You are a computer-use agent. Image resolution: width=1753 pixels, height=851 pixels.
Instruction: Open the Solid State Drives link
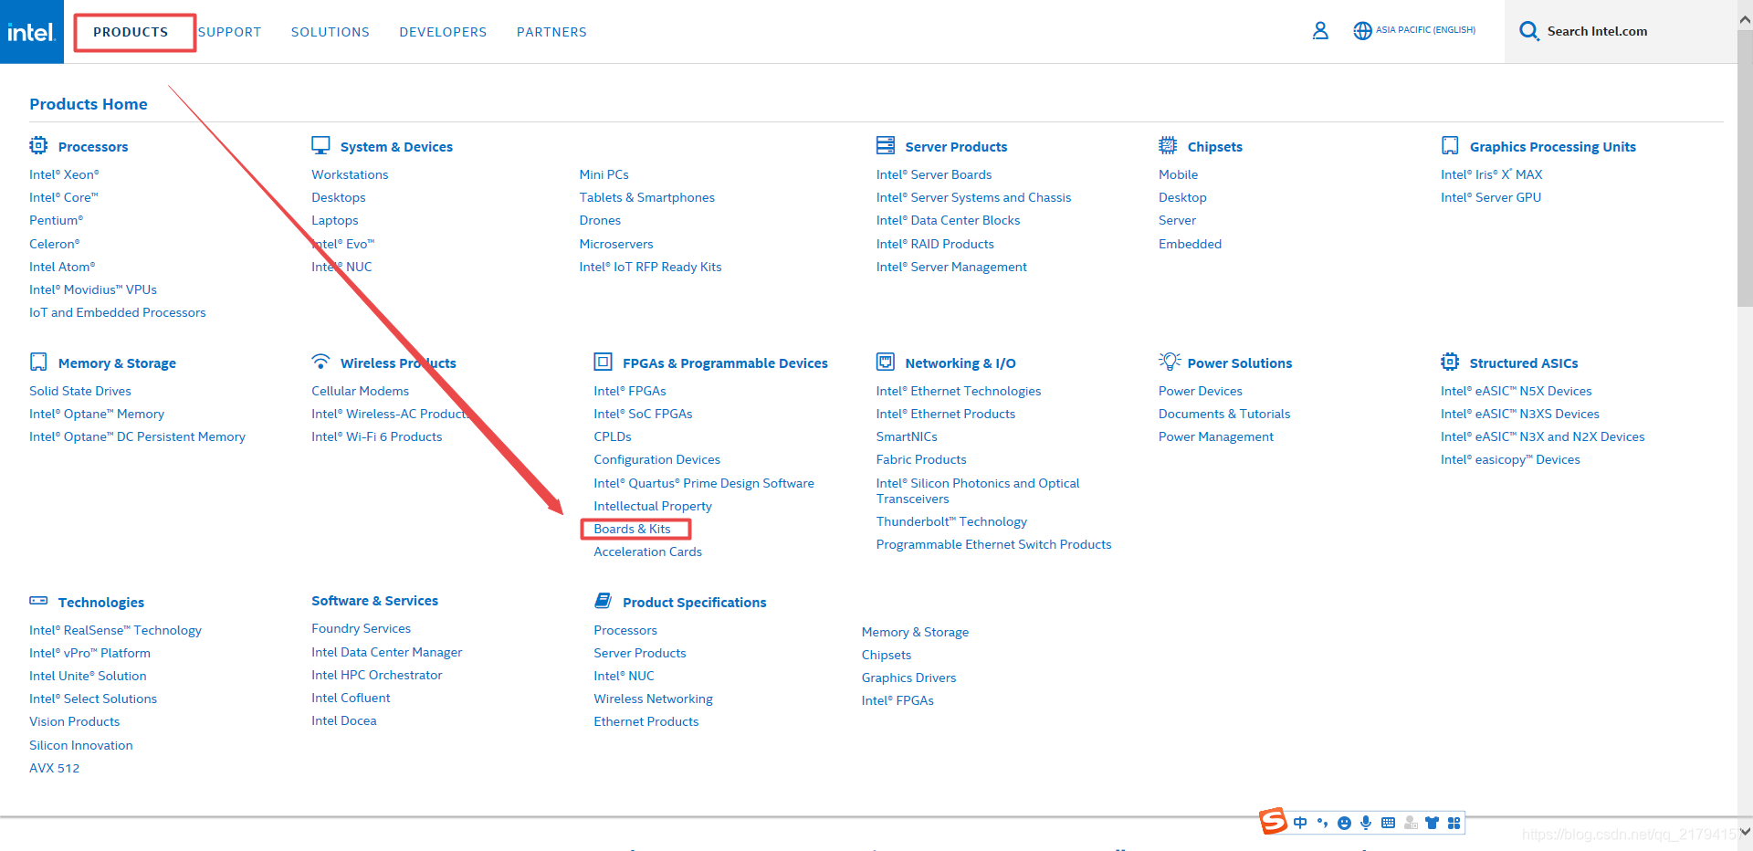pyautogui.click(x=80, y=391)
